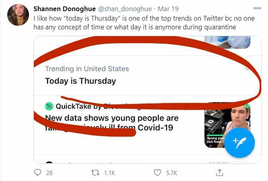Viewport: 268px width, 181px height.
Task: Click the blue compose tweet floating button
Action: 239,142
